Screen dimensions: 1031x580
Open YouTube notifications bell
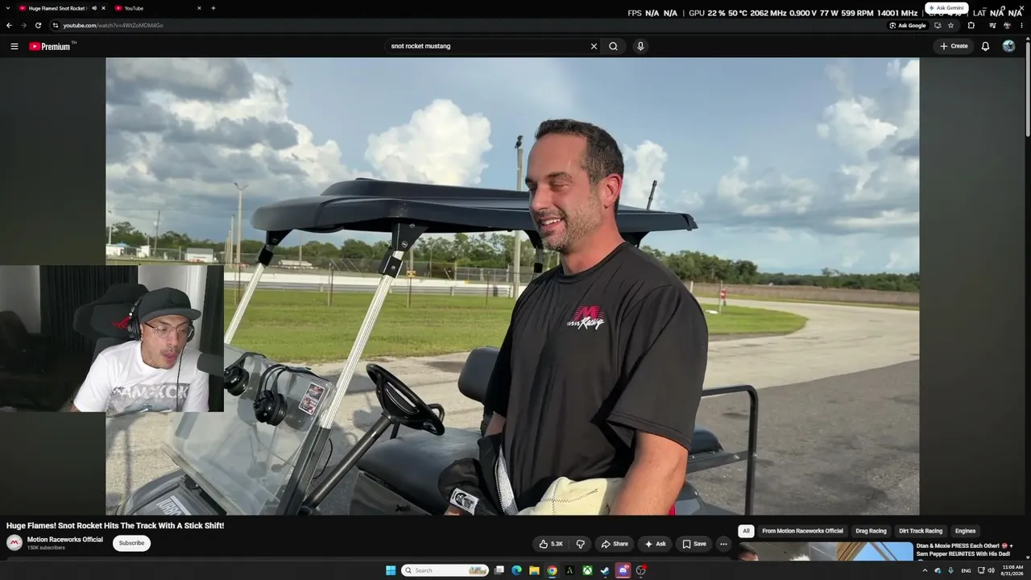pos(985,46)
